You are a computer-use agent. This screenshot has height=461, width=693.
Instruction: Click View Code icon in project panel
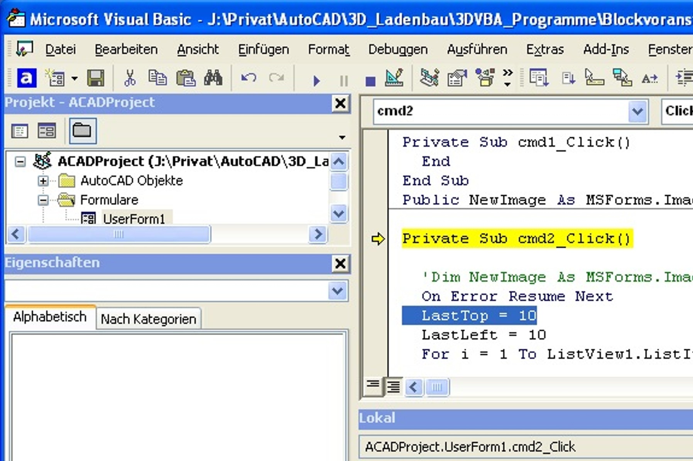(20, 131)
